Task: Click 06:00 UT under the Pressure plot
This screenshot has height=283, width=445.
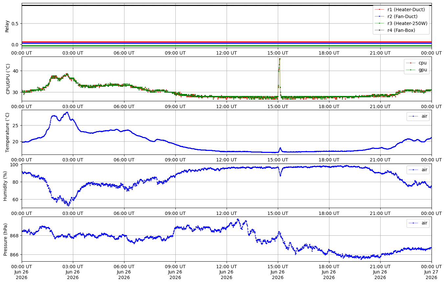Action: pos(124,267)
